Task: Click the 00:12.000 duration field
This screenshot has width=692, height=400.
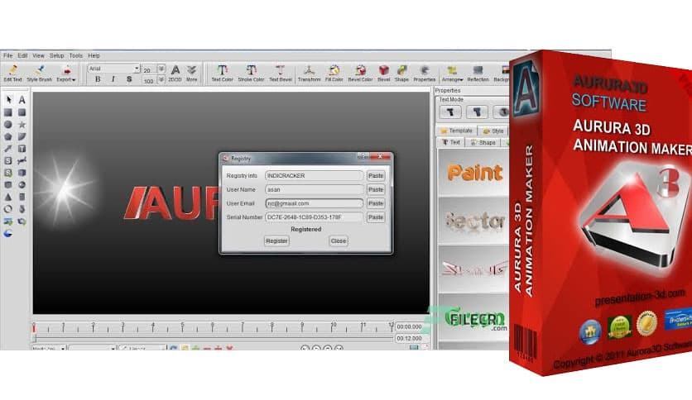Action: (x=409, y=338)
